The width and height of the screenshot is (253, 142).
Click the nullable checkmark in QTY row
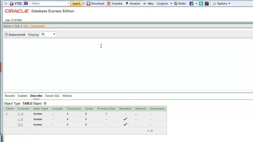pos(125,125)
